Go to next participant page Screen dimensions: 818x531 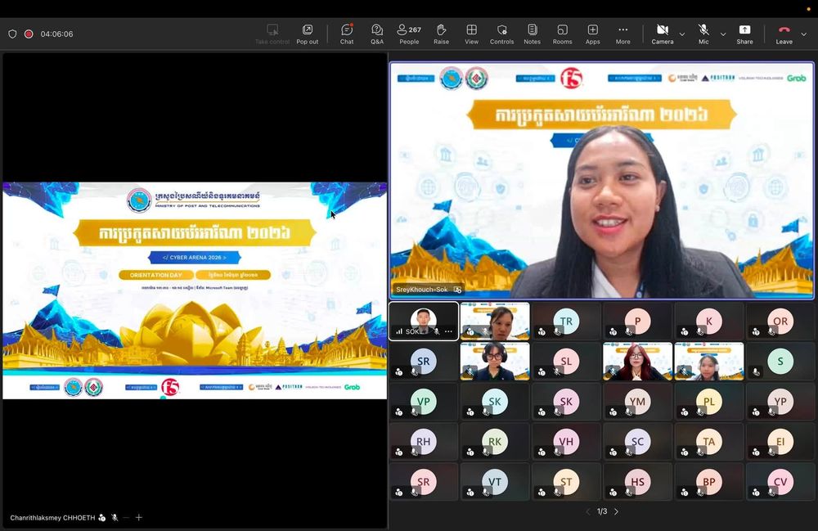616,511
